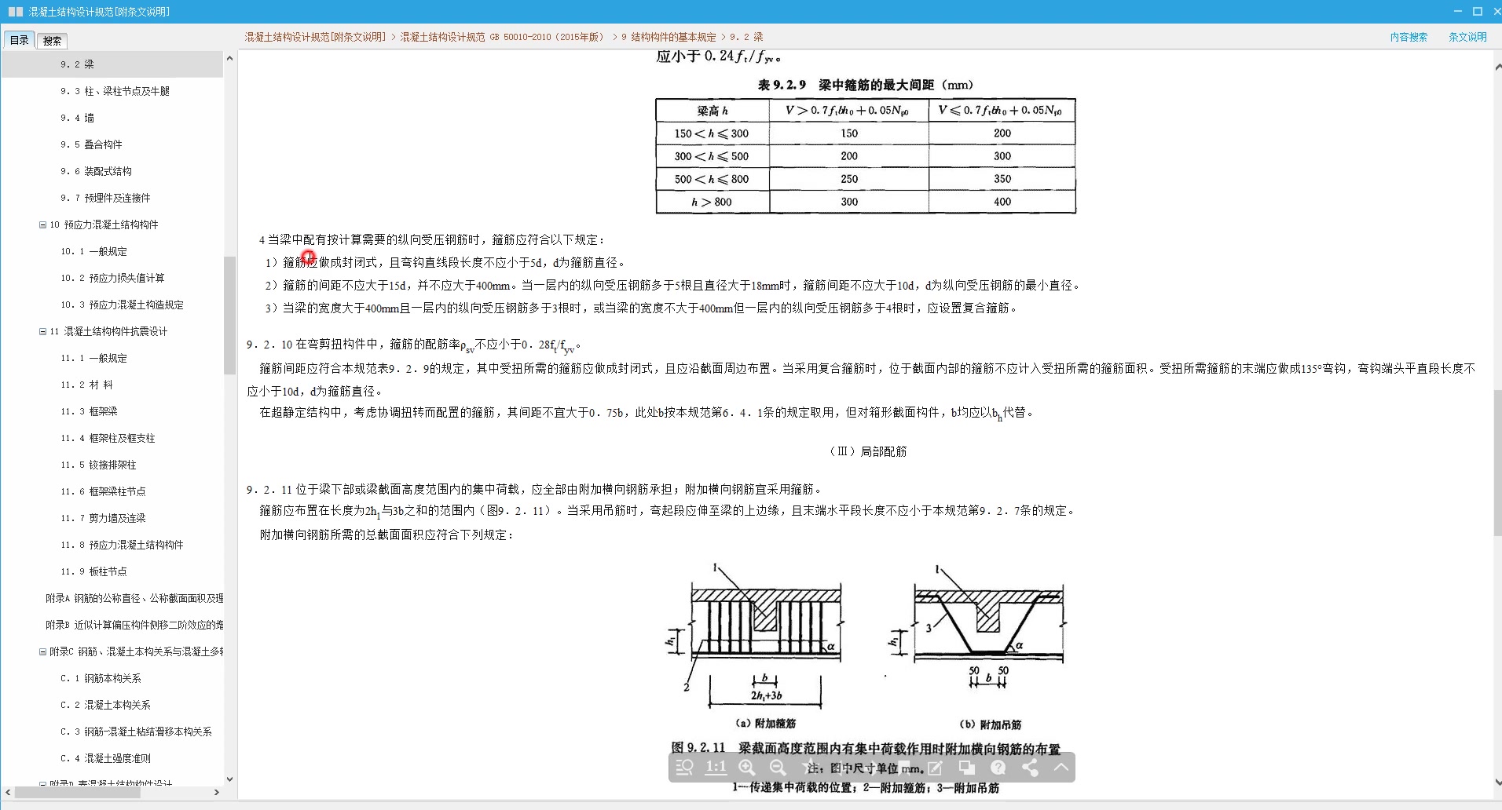Zoom in with the magnifier plus icon

click(x=747, y=768)
